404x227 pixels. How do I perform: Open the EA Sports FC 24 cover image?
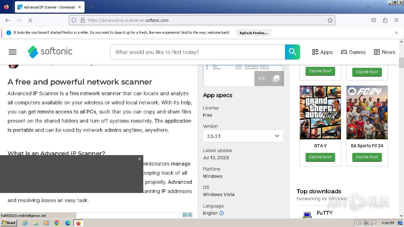click(x=367, y=113)
